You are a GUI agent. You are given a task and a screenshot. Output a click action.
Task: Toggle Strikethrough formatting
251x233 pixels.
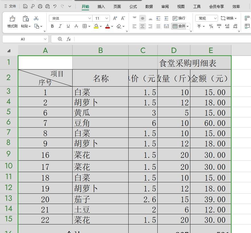point(76,26)
